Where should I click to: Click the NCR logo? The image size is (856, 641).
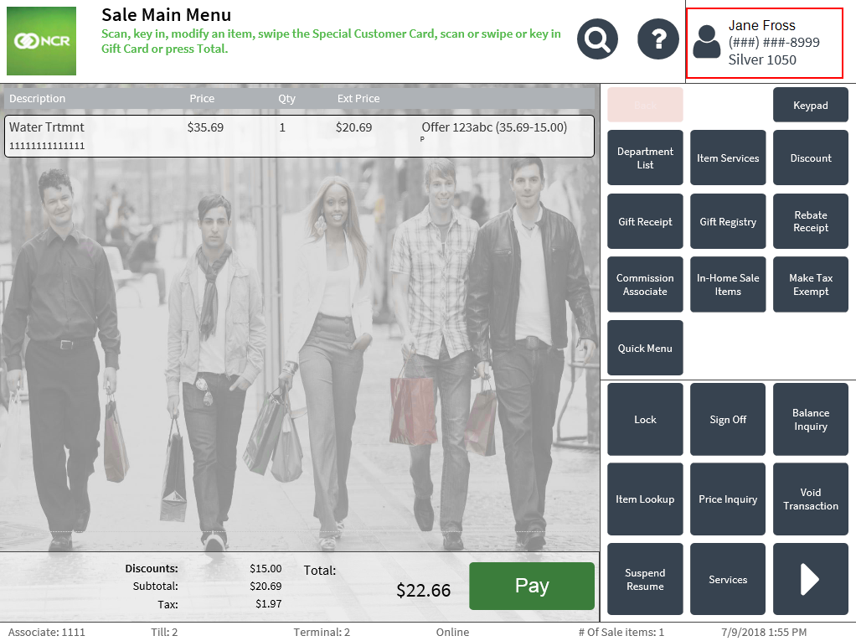pyautogui.click(x=41, y=41)
